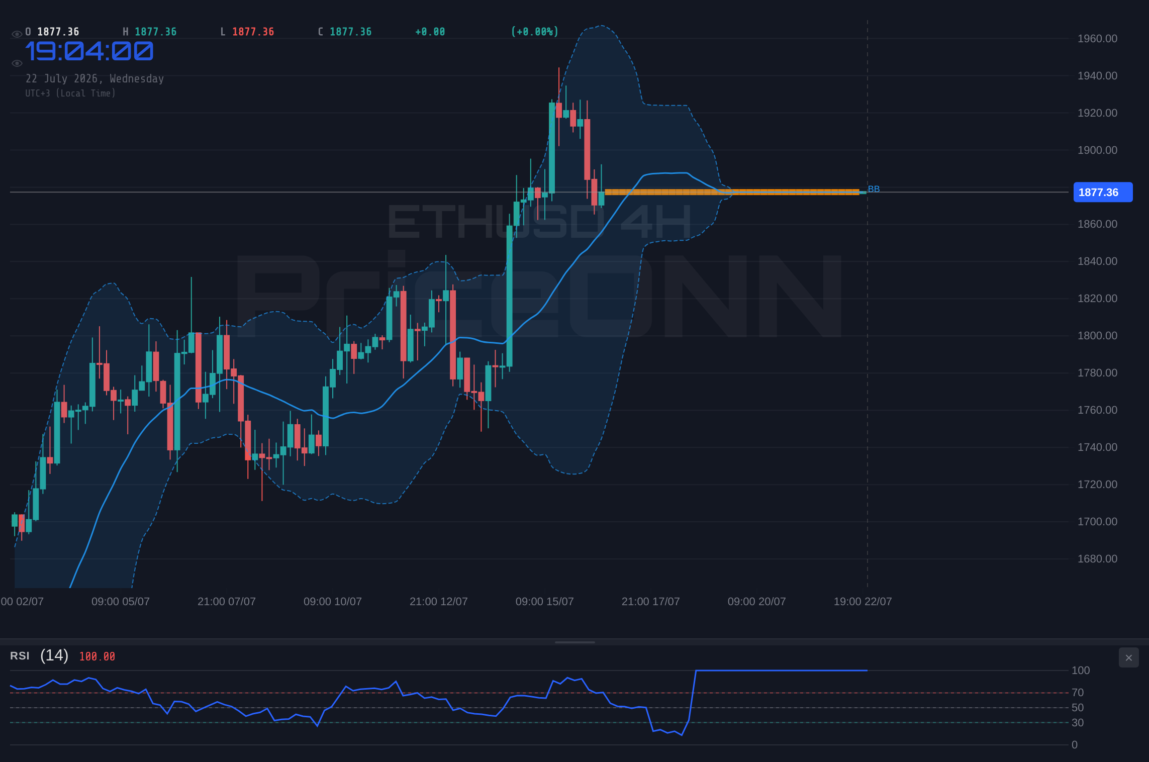Click the RSI (14) indicator title

[x=39, y=655]
